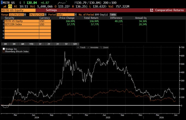Click the 130.84 last price

point(32,3)
